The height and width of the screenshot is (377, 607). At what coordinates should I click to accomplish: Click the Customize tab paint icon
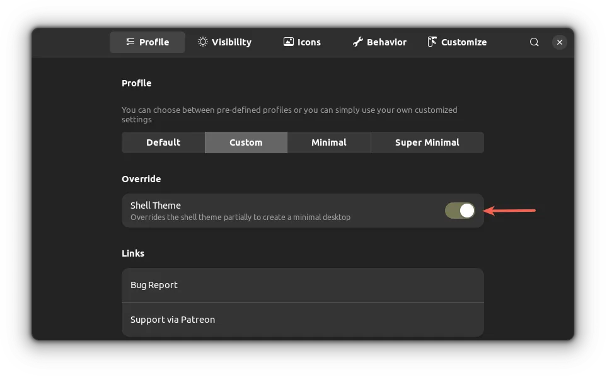(x=432, y=42)
